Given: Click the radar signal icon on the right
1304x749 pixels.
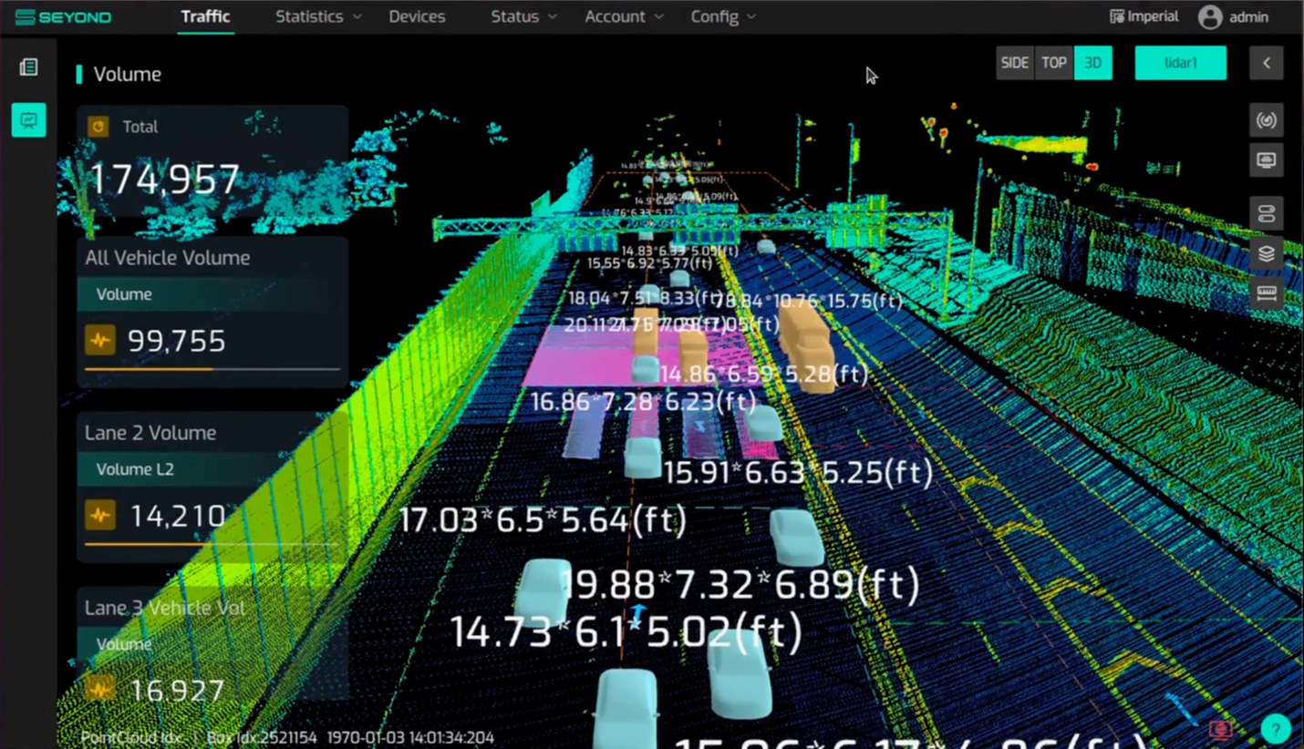Looking at the screenshot, I should (x=1267, y=120).
